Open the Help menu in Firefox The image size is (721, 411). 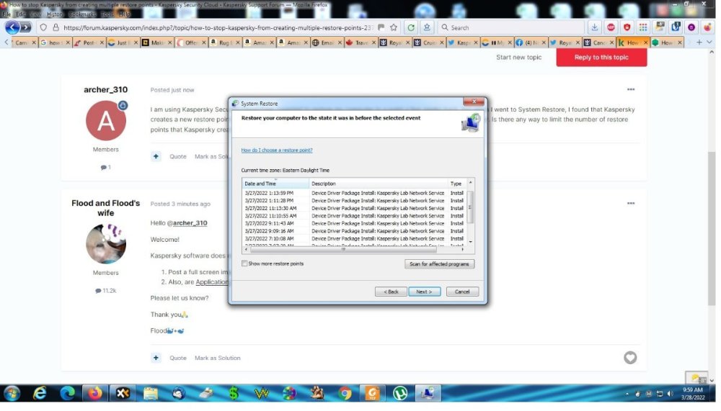[125, 14]
